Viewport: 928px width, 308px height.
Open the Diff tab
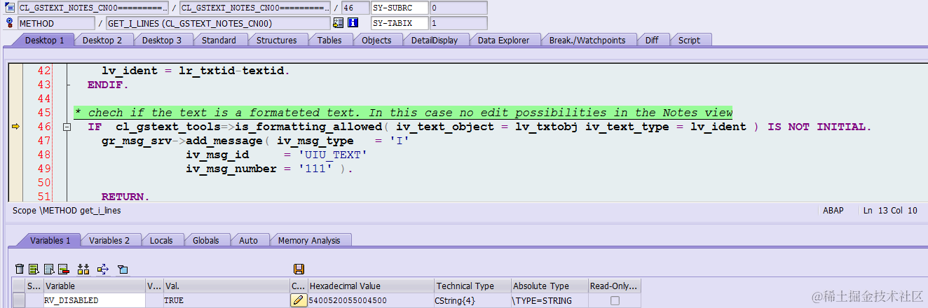[x=652, y=40]
